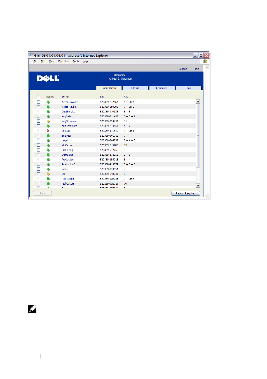Click the Help link in header bar
Screen dimensions: 267x379
point(196,69)
